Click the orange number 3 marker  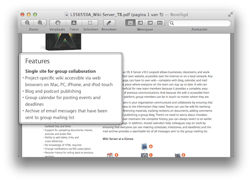point(116,155)
